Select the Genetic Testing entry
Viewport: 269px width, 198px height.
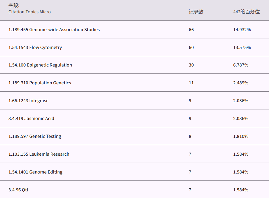click(35, 136)
